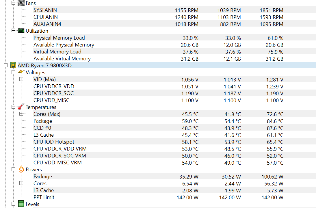Click CPU VDDCR_VDD max value 1.239 V
Screen dimensions: 316x208
click(275, 86)
